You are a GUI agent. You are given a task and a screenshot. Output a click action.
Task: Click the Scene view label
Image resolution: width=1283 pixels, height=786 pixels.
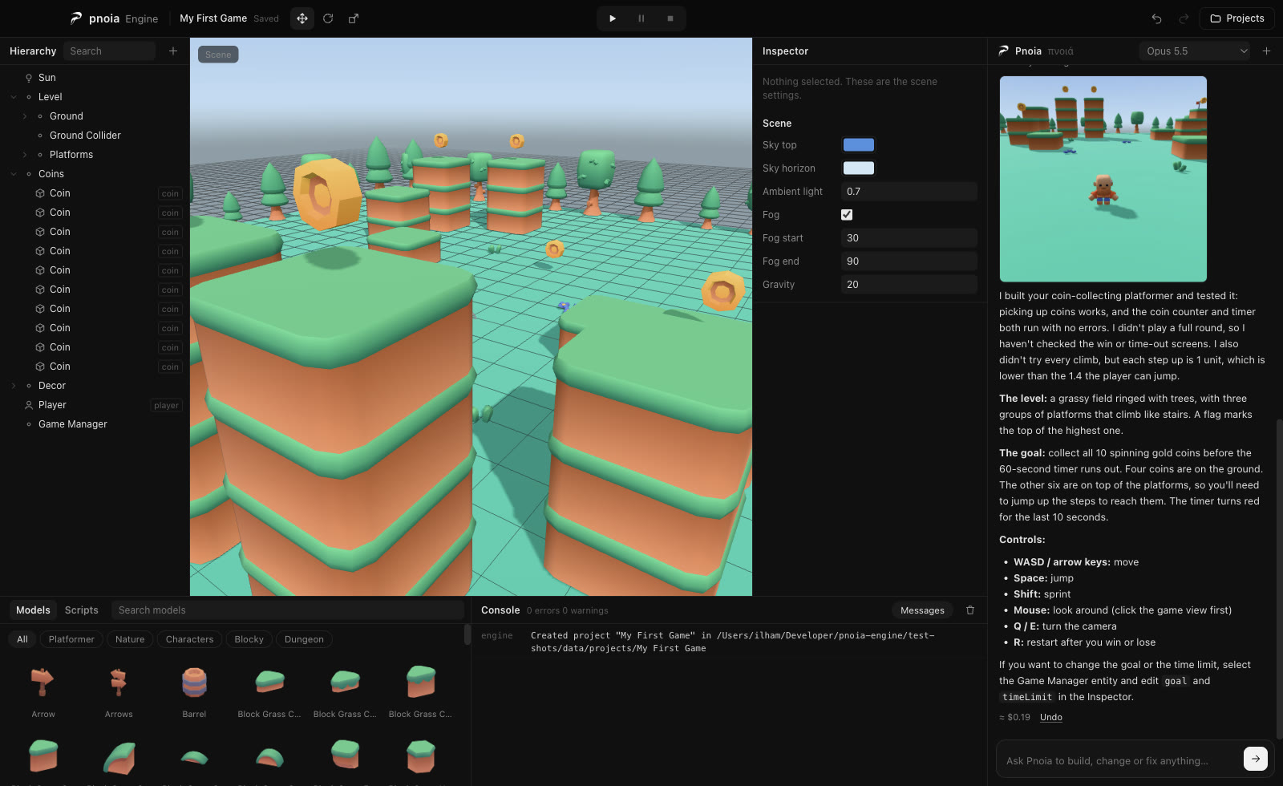pos(218,55)
